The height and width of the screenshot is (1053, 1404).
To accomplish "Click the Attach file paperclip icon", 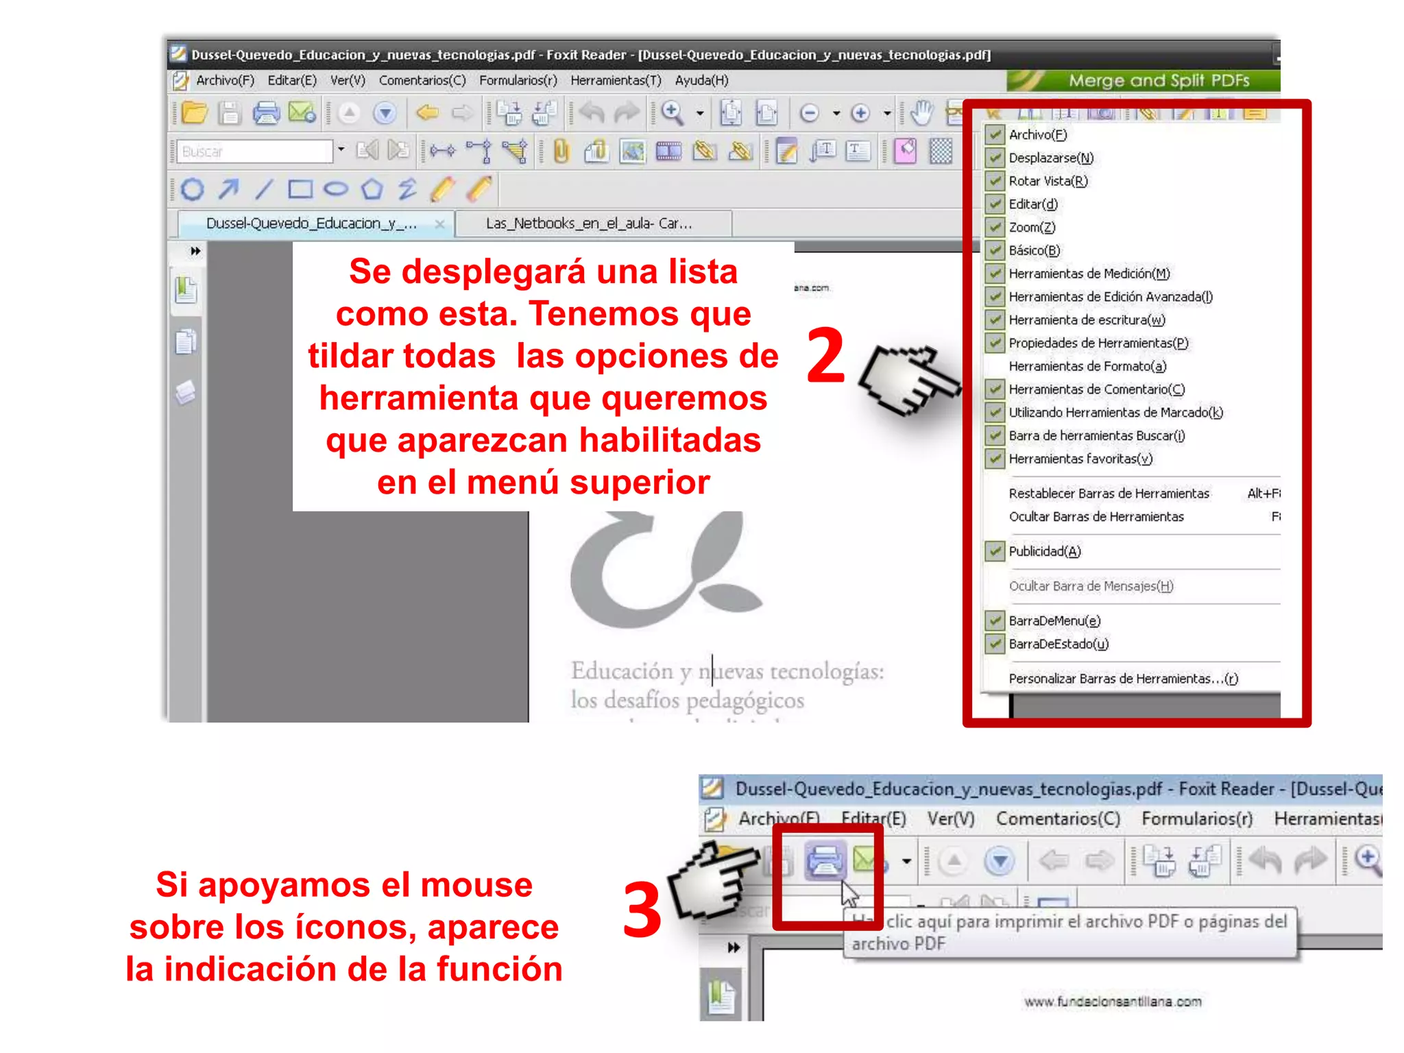I will point(561,151).
